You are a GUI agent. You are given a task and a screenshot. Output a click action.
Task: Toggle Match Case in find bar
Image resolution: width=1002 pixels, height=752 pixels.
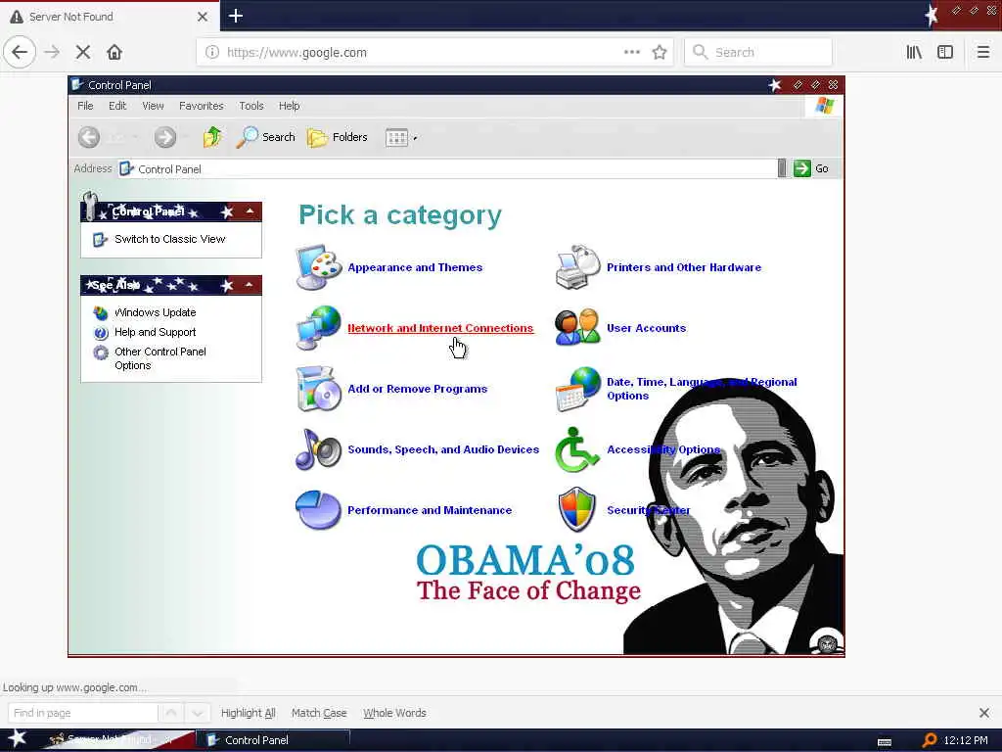[319, 713]
